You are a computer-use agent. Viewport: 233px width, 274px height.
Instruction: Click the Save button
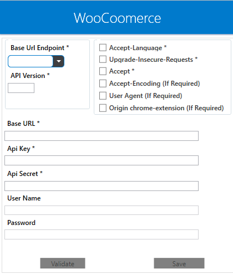pos(179,263)
